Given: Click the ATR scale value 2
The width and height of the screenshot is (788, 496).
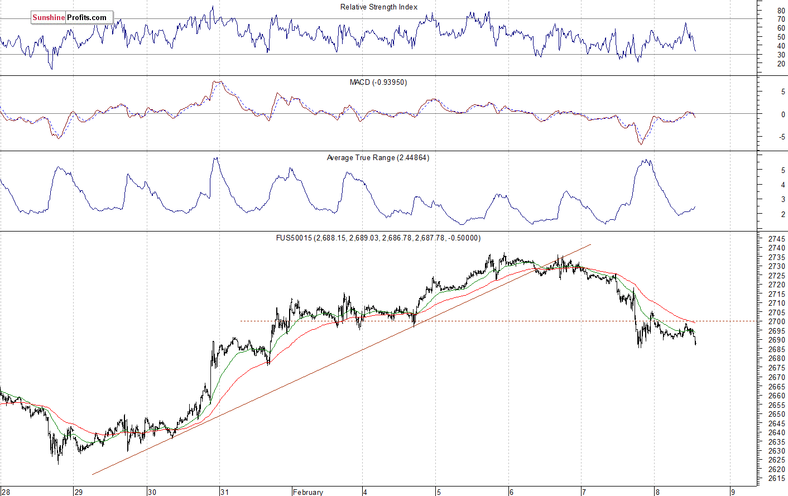Looking at the screenshot, I should (x=783, y=214).
